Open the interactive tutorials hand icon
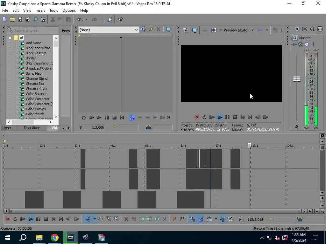Screen dimensions: 326x244 point(110,19)
